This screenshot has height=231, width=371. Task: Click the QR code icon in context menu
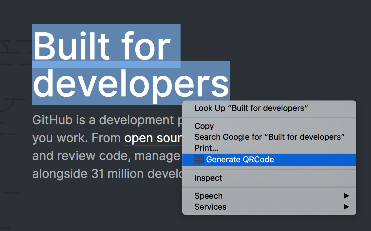(x=199, y=160)
